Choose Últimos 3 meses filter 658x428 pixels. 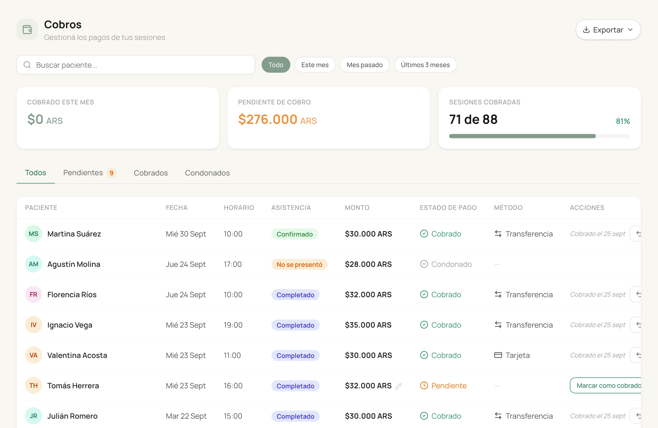425,65
